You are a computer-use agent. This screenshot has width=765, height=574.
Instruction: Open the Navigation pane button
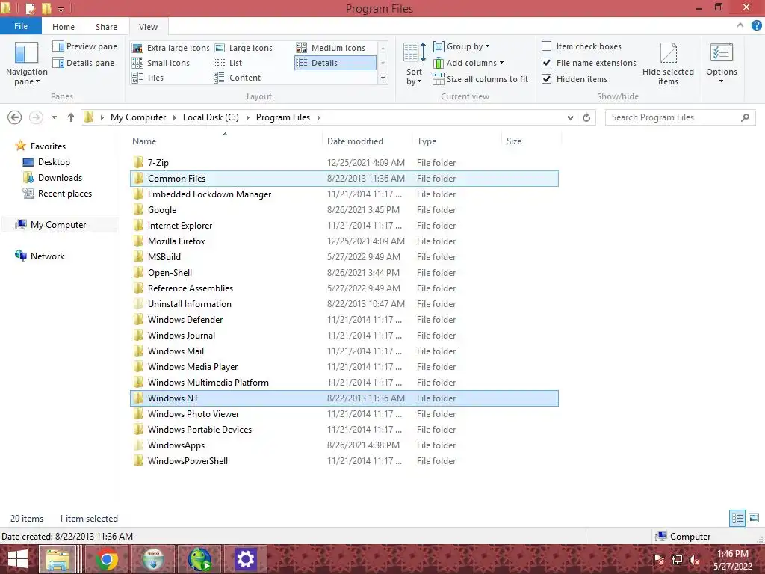pos(26,64)
